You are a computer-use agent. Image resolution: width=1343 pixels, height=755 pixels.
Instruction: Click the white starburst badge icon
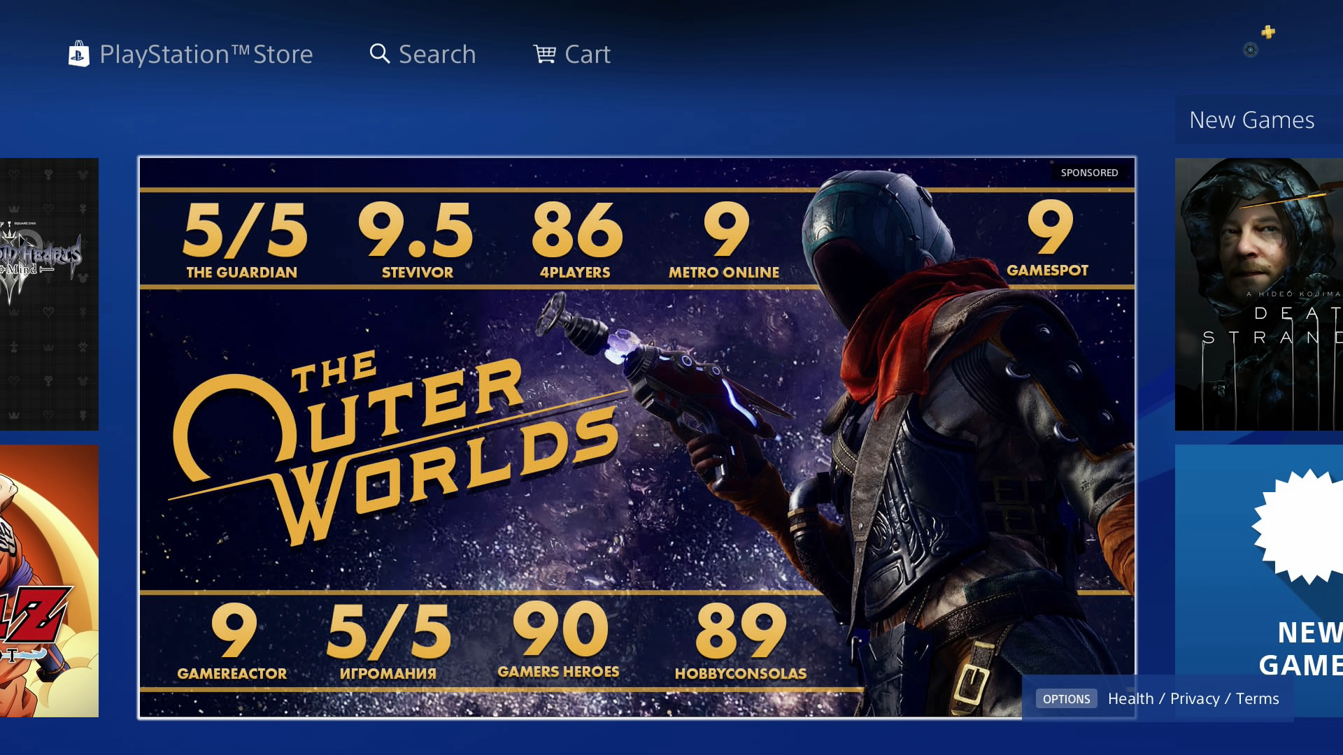coord(1301,526)
